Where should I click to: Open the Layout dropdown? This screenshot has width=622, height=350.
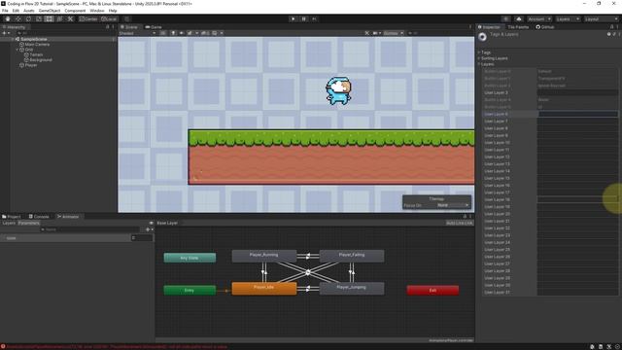[x=601, y=18]
